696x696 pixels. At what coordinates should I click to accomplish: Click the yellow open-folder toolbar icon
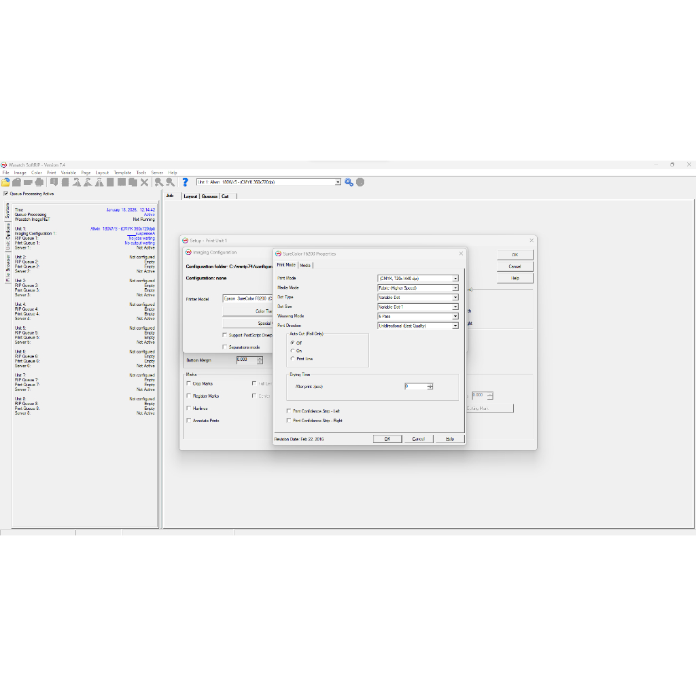(x=5, y=182)
